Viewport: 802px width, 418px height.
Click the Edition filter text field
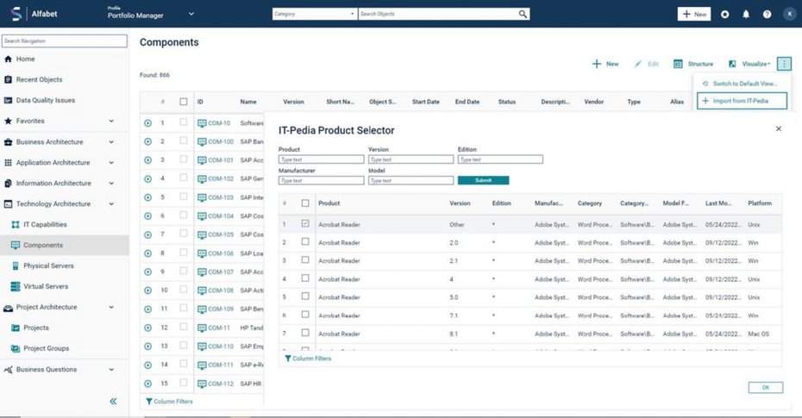coord(500,159)
